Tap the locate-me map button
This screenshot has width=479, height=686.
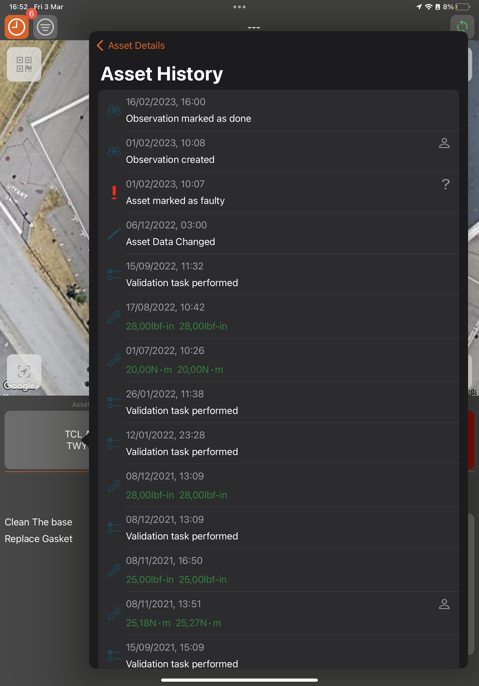point(24,371)
